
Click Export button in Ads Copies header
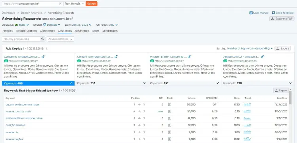point(282,48)
